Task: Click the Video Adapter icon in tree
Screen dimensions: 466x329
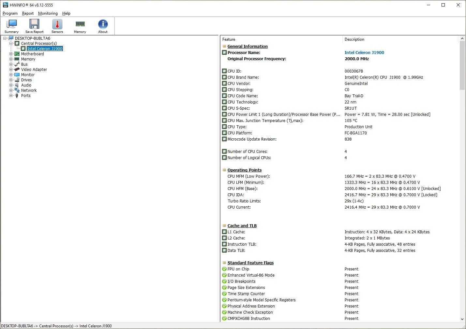Action: 17,70
